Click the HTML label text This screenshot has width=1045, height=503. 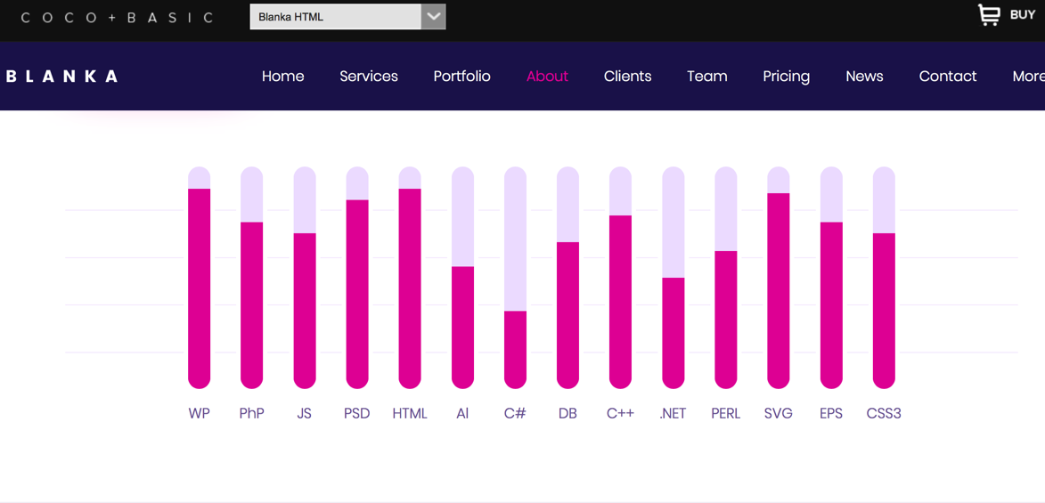(410, 414)
